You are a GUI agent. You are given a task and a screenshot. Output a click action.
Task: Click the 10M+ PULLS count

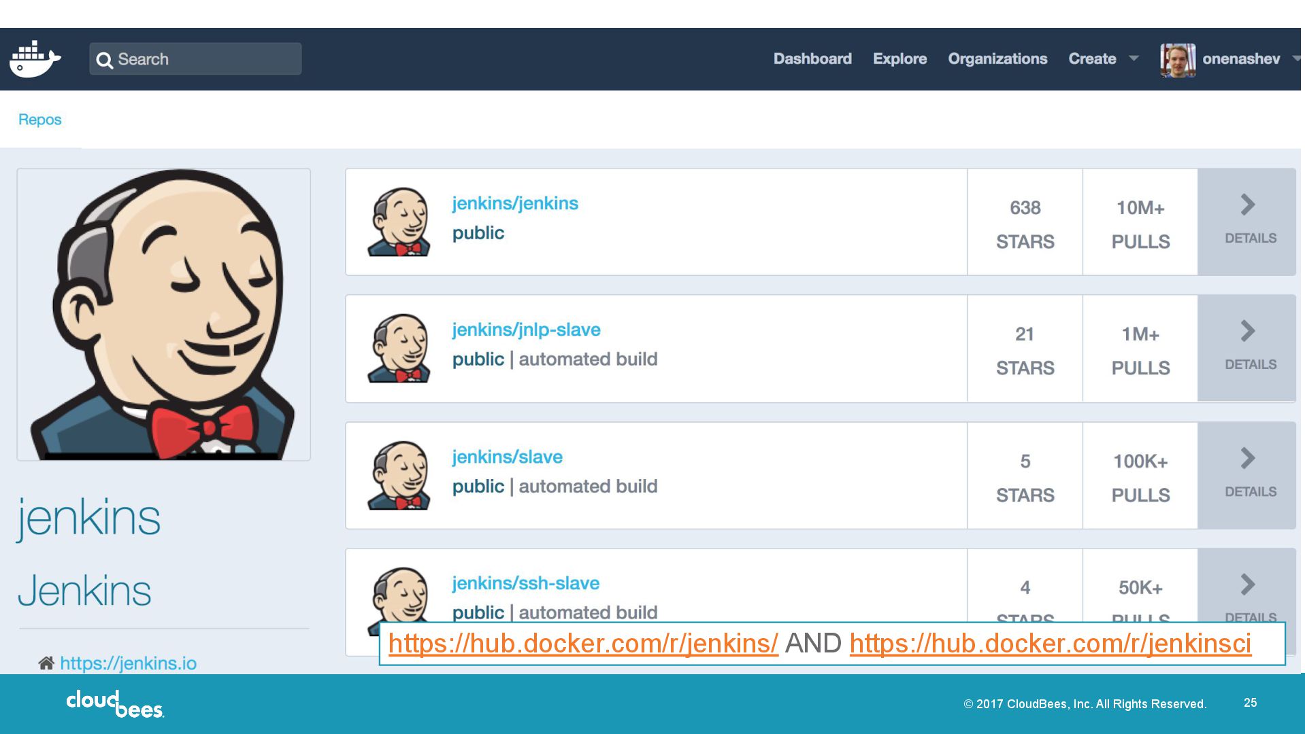coord(1140,224)
